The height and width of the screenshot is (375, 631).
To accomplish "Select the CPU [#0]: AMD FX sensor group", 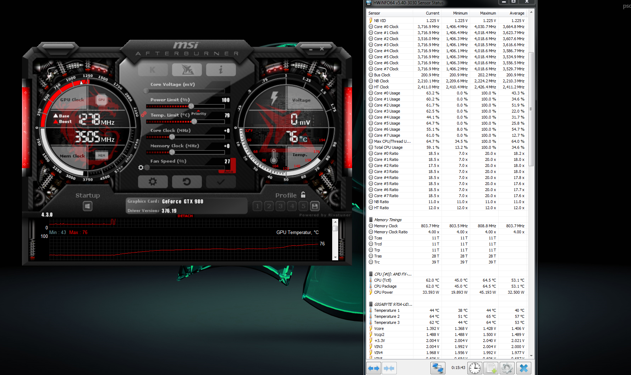I will coord(447,274).
